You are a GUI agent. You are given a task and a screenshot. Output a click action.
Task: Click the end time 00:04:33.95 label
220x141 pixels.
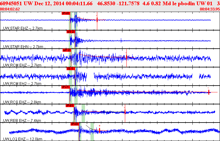[x=209, y=9]
